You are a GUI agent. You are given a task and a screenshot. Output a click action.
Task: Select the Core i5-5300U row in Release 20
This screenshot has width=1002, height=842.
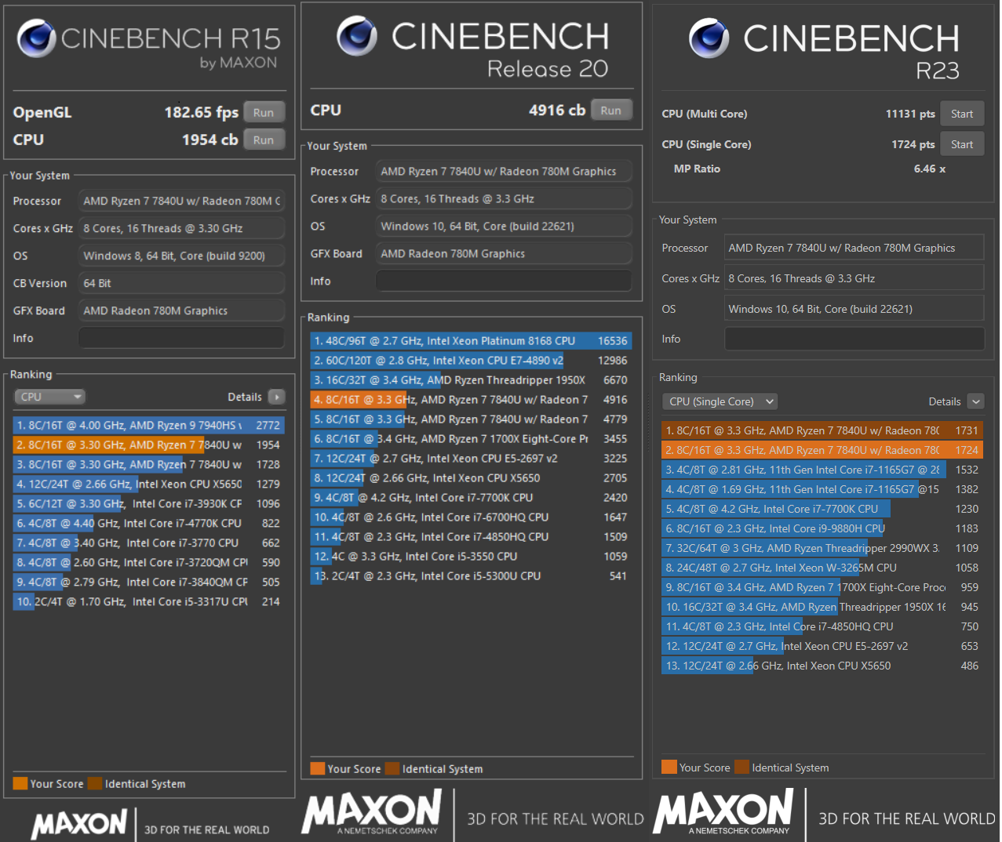click(471, 575)
